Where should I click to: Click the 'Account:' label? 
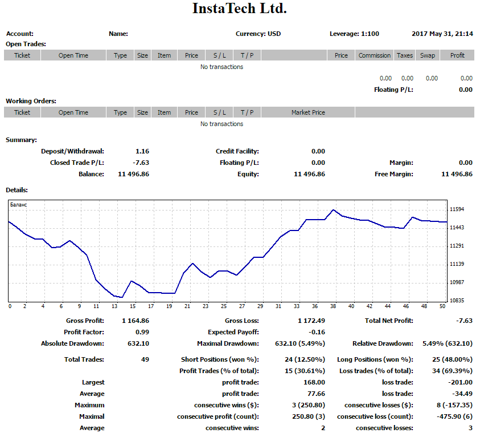click(x=19, y=34)
